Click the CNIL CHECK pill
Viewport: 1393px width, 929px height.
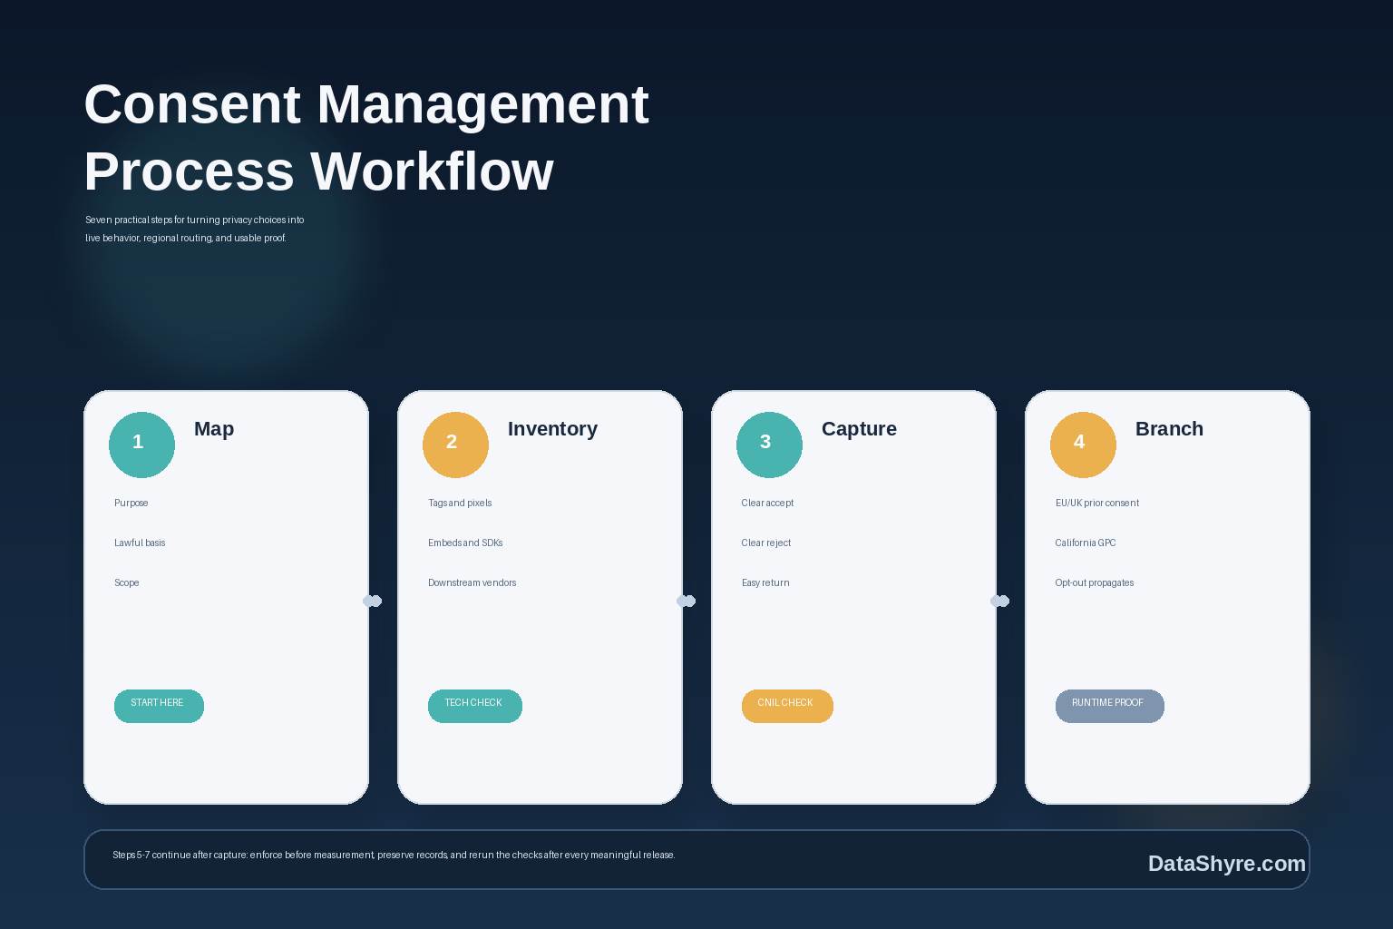[x=787, y=706]
